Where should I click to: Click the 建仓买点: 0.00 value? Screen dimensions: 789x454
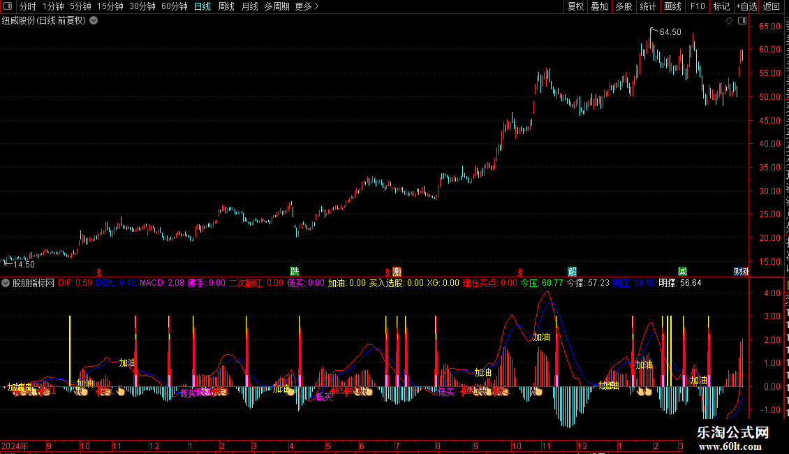(x=489, y=283)
